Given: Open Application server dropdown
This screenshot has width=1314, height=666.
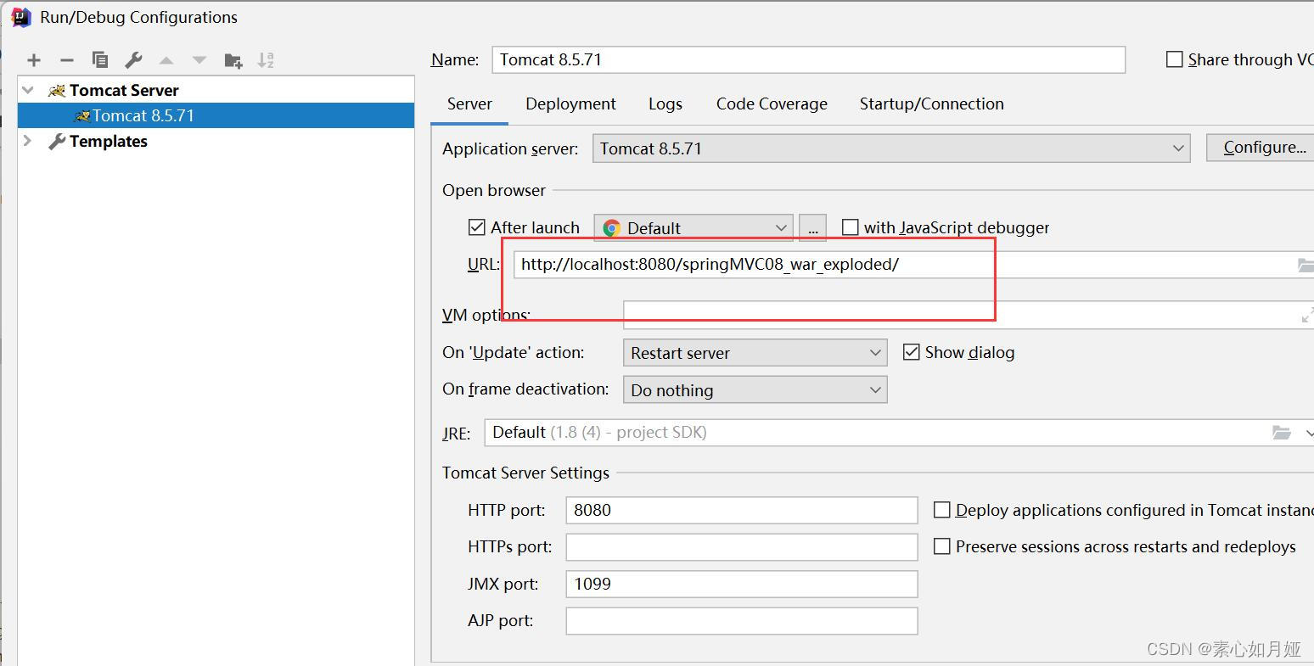Looking at the screenshot, I should [891, 148].
